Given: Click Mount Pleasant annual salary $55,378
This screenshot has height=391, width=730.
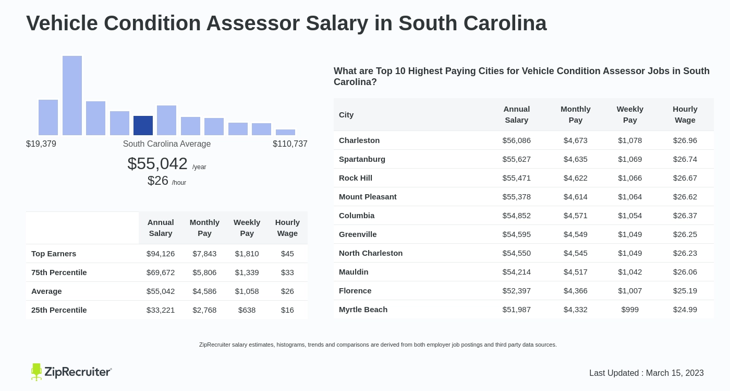Looking at the screenshot, I should click(x=517, y=197).
